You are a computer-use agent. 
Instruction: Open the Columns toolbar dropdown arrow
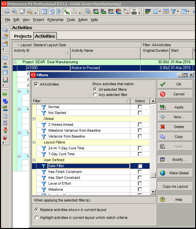tap(160, 11)
